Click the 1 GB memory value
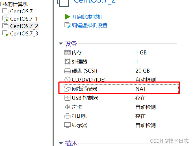Image resolution: width=193 pixels, height=146 pixels. [x=141, y=53]
